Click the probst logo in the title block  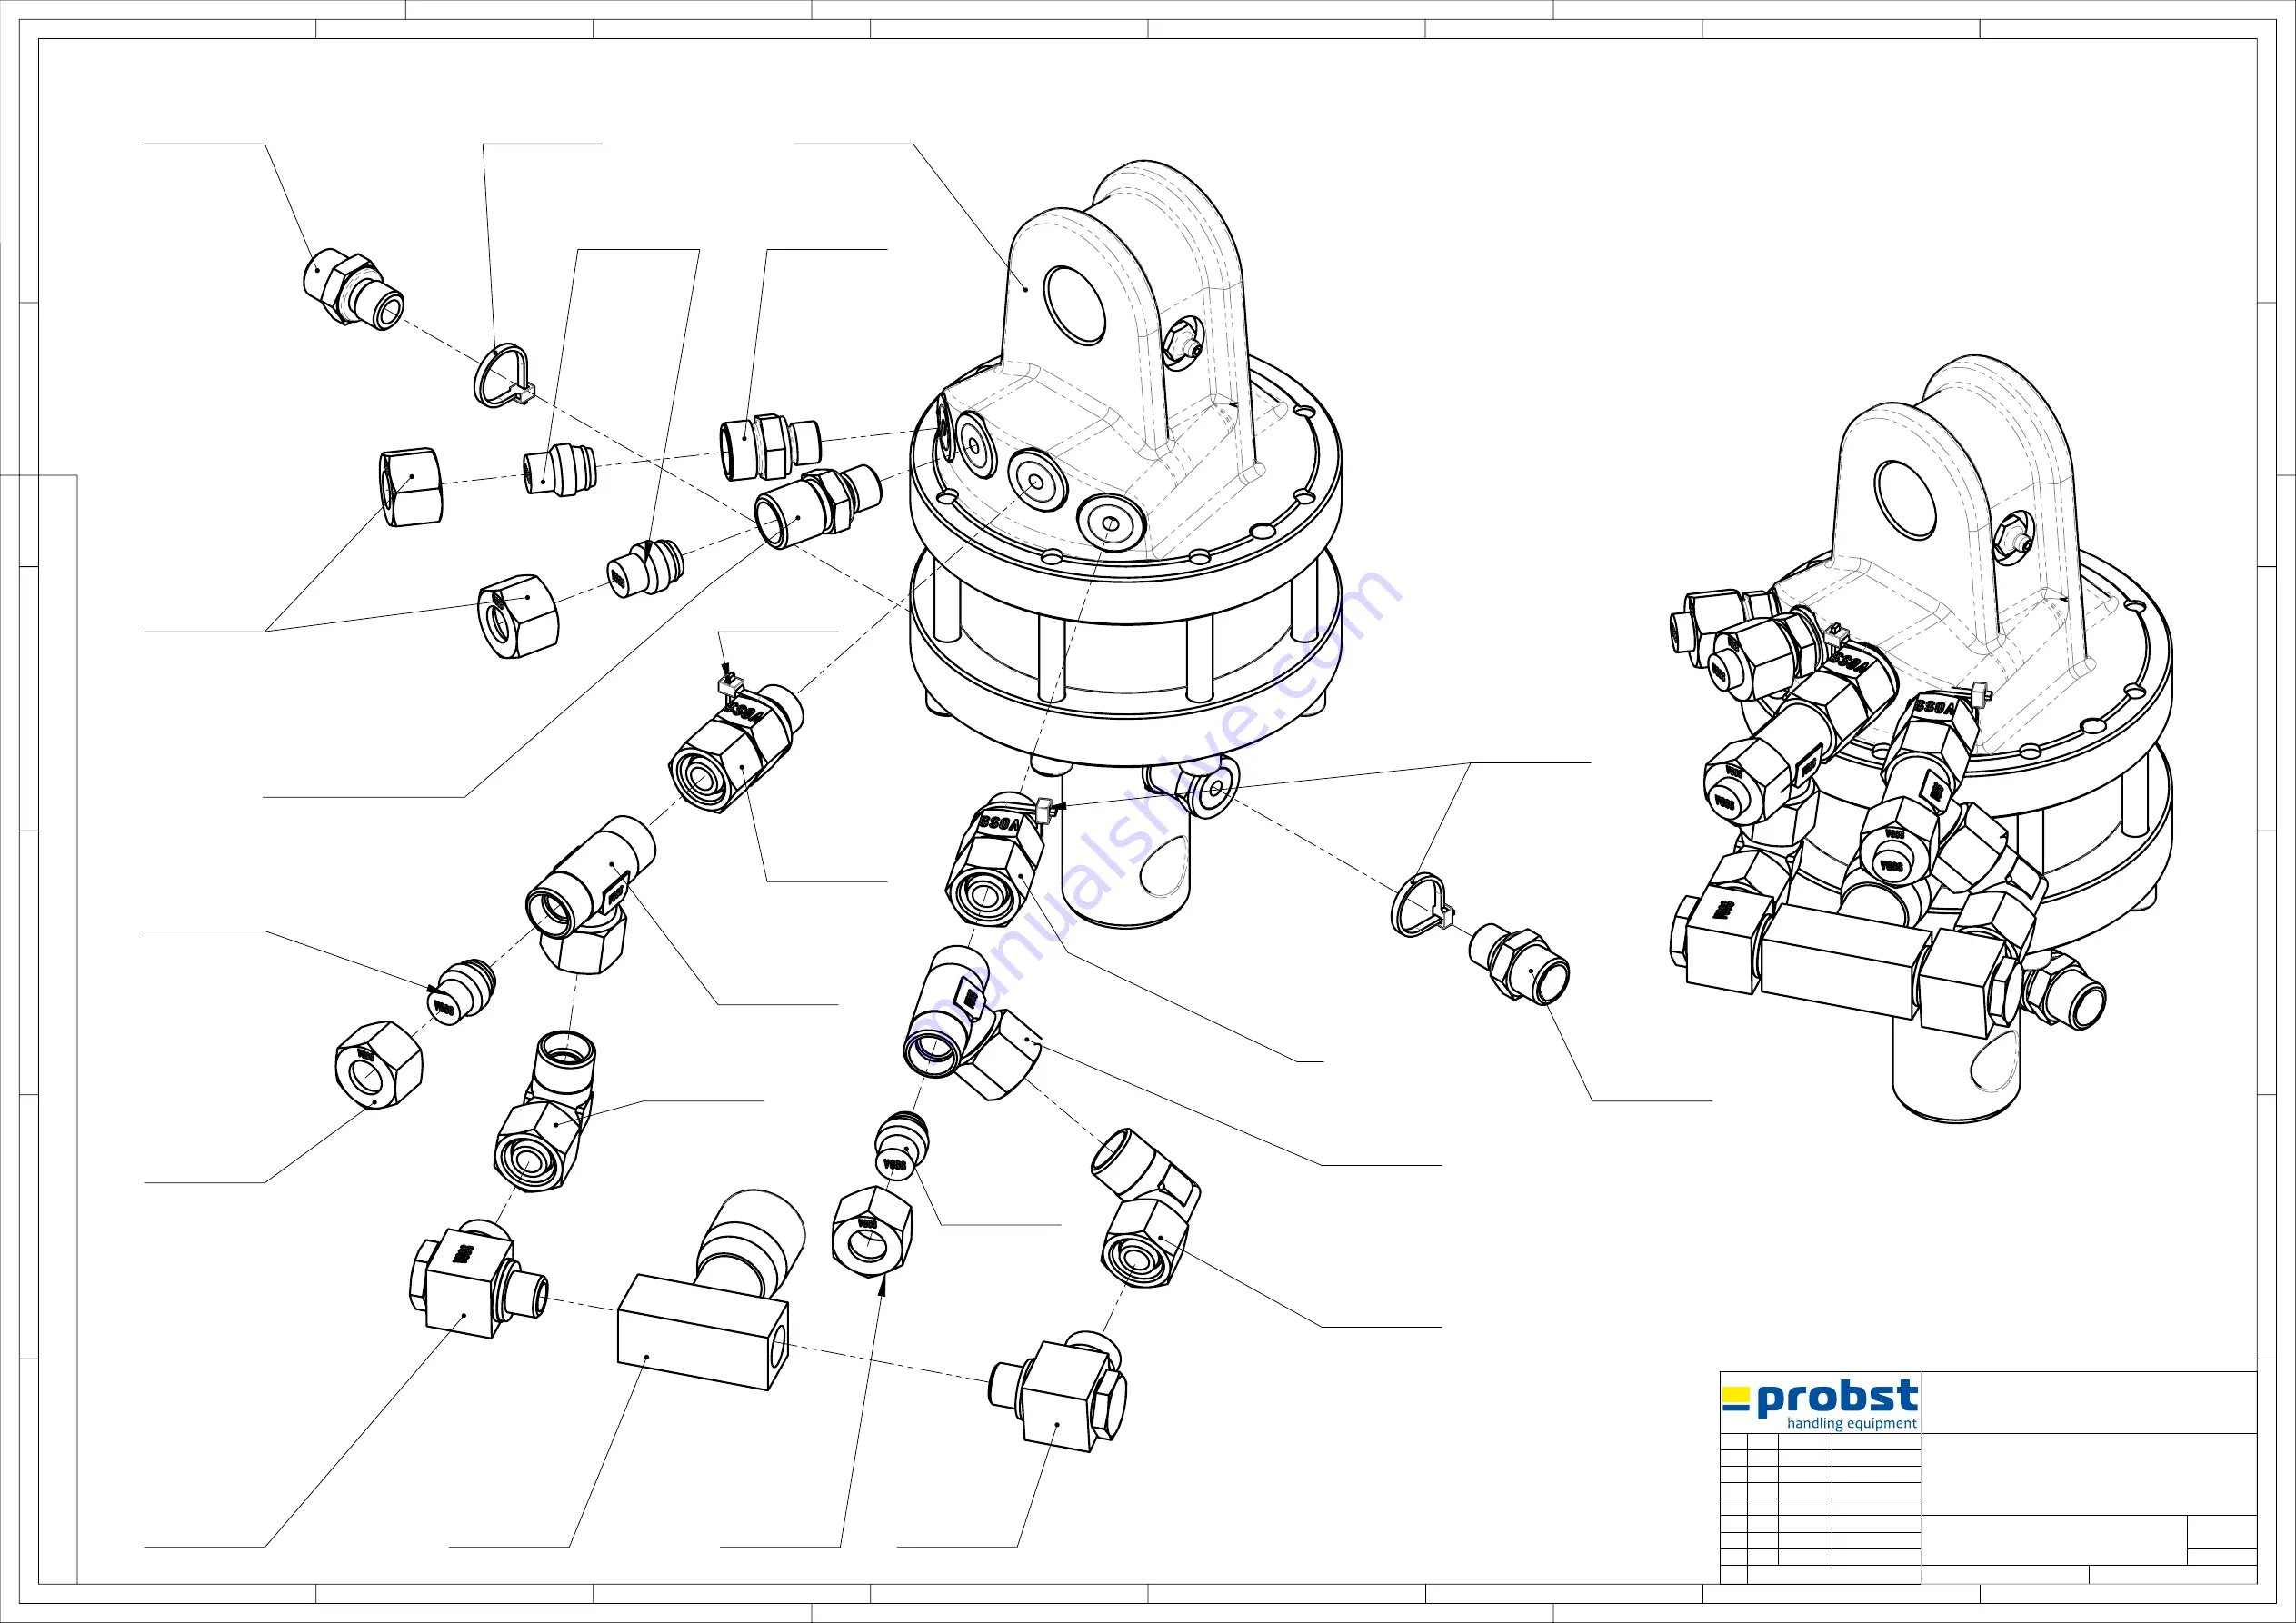click(x=1819, y=1403)
